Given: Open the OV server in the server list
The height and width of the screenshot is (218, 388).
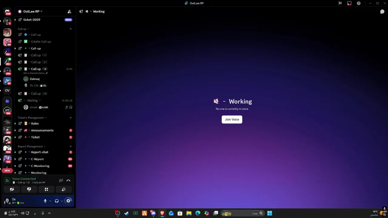Looking at the screenshot, I should click(7, 91).
